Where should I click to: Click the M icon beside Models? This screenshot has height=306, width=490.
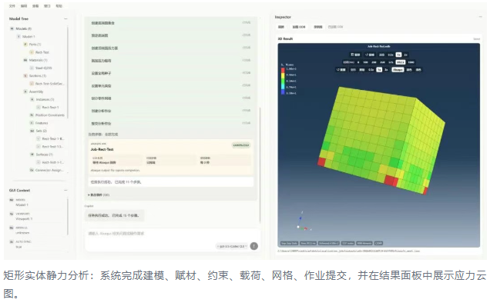12,28
